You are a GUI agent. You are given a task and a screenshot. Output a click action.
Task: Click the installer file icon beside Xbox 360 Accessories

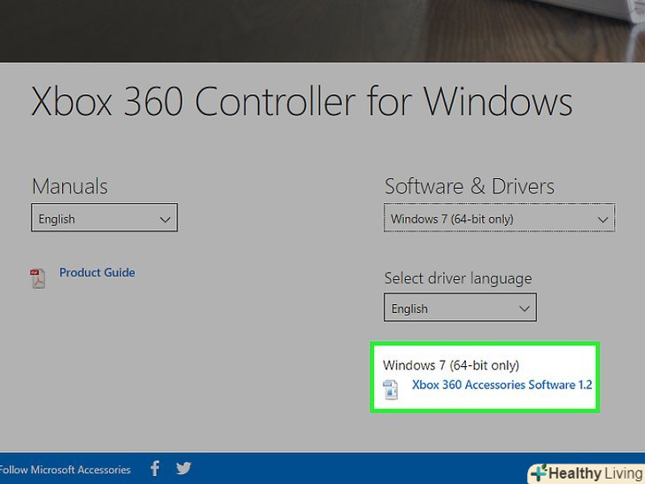(x=391, y=390)
